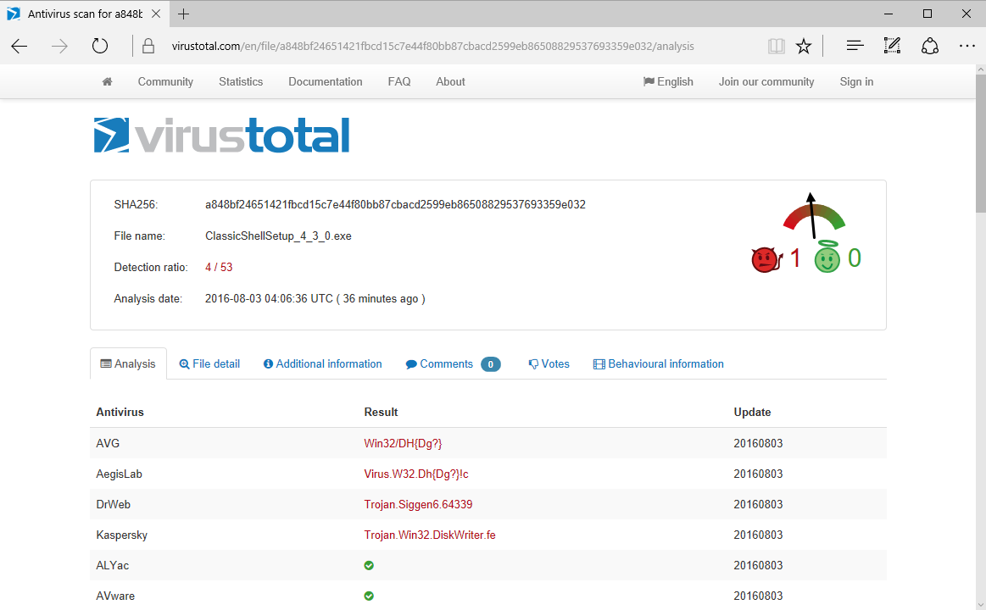Open reading view with the book icon
986x610 pixels.
777,46
